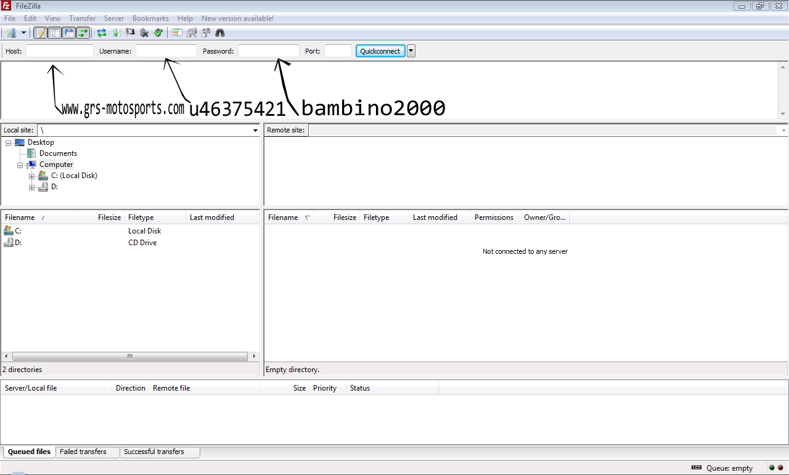Open the Server menu
The height and width of the screenshot is (475, 789).
(x=114, y=18)
